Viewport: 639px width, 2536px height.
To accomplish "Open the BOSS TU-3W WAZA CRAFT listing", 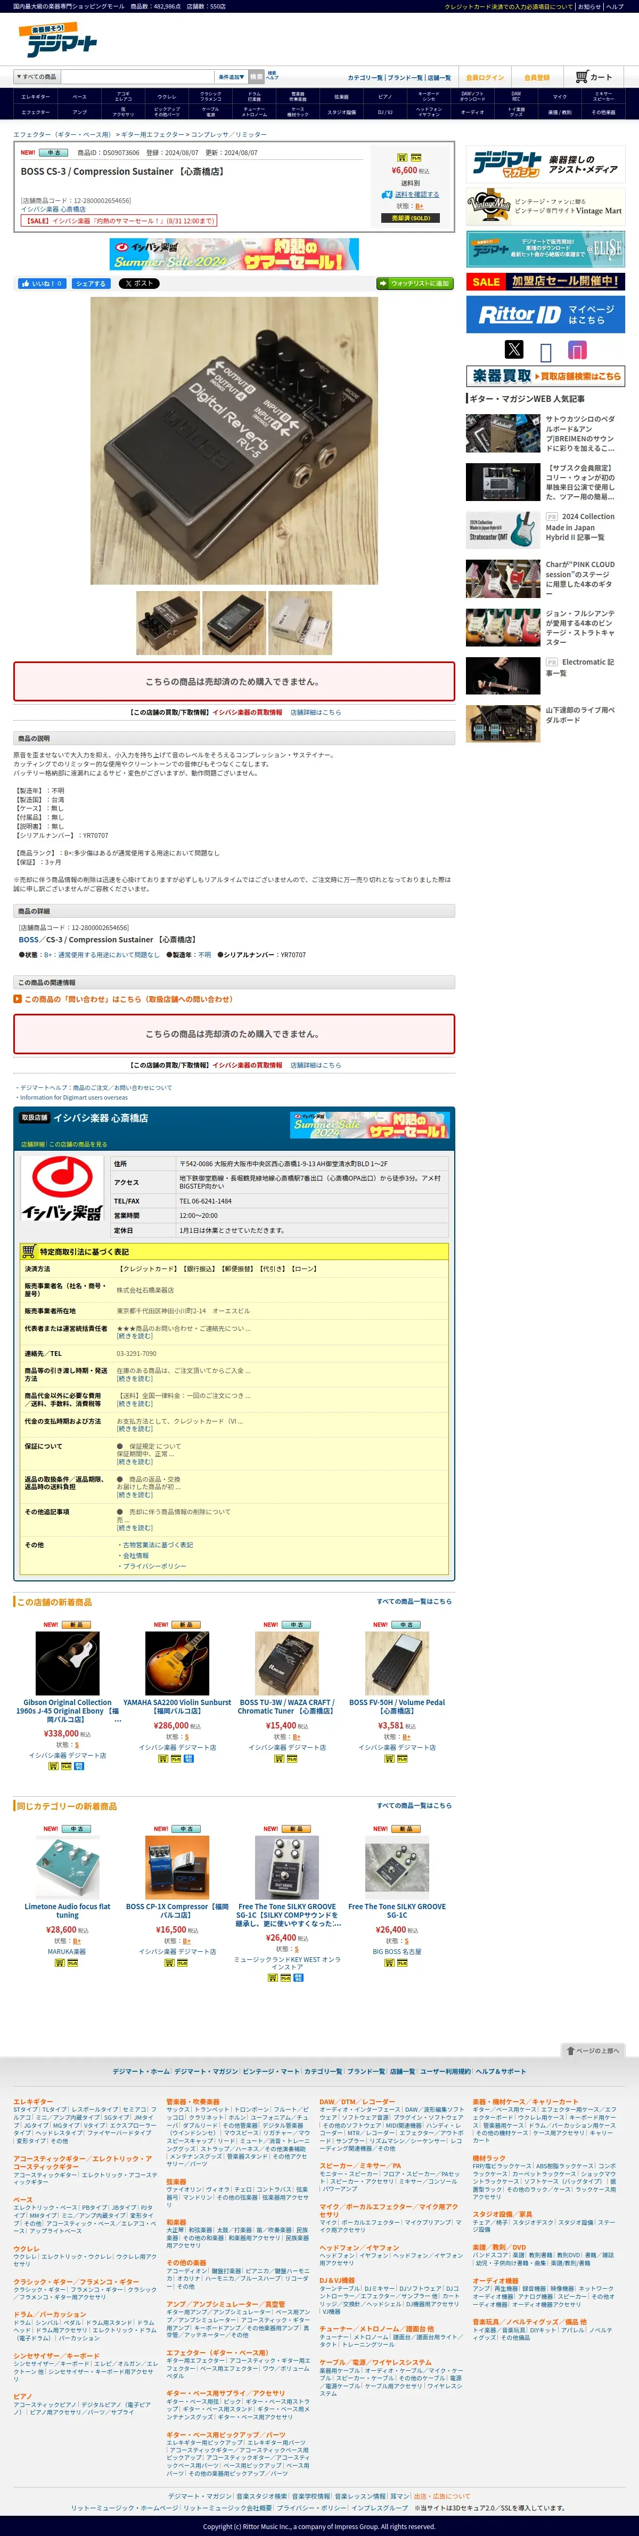I will point(287,1706).
